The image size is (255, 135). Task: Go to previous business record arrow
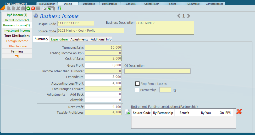pos(179,16)
